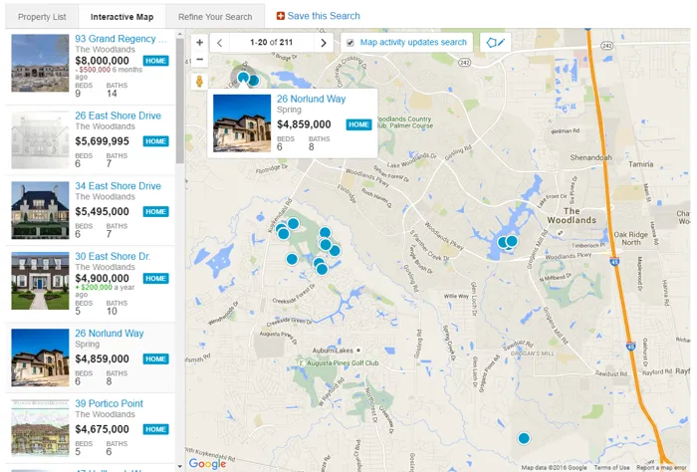
Task: Click Augusta Pines Golf Club map label
Action: click(343, 363)
